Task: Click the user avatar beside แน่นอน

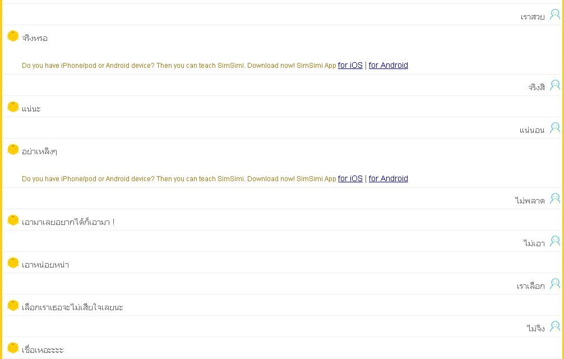Action: coord(555,128)
